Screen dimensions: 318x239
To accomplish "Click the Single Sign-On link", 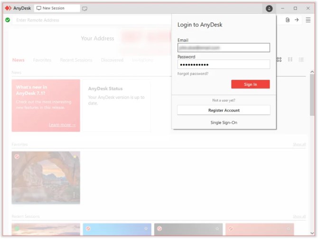I will click(x=224, y=123).
